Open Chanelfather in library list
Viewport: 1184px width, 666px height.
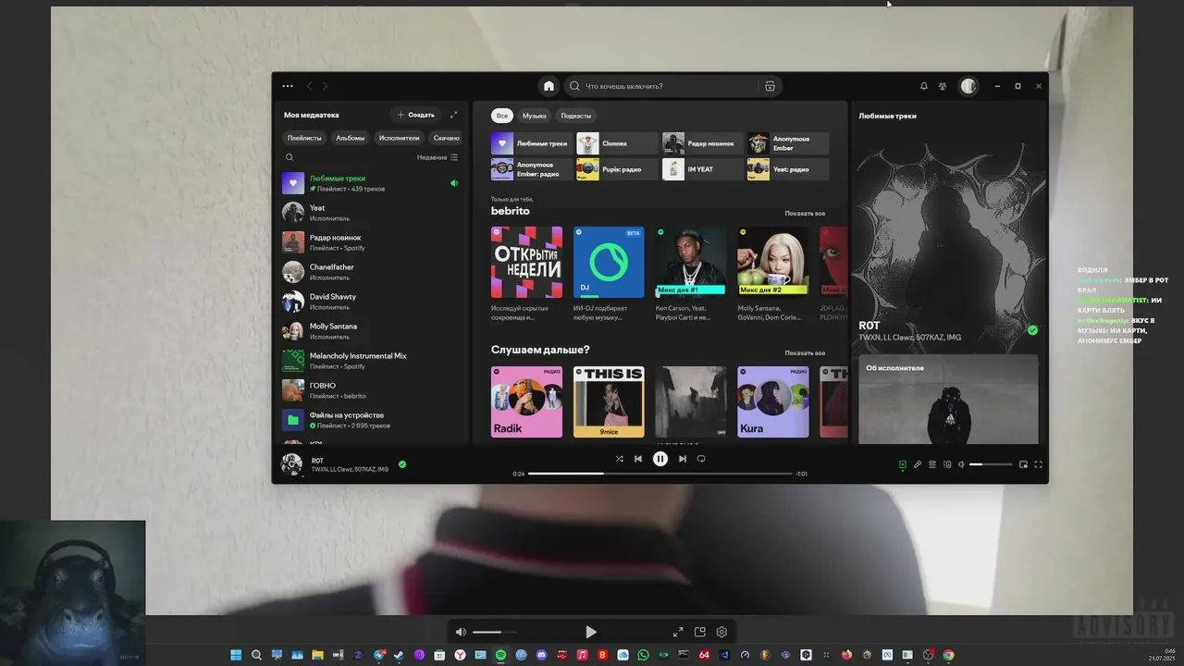374,272
